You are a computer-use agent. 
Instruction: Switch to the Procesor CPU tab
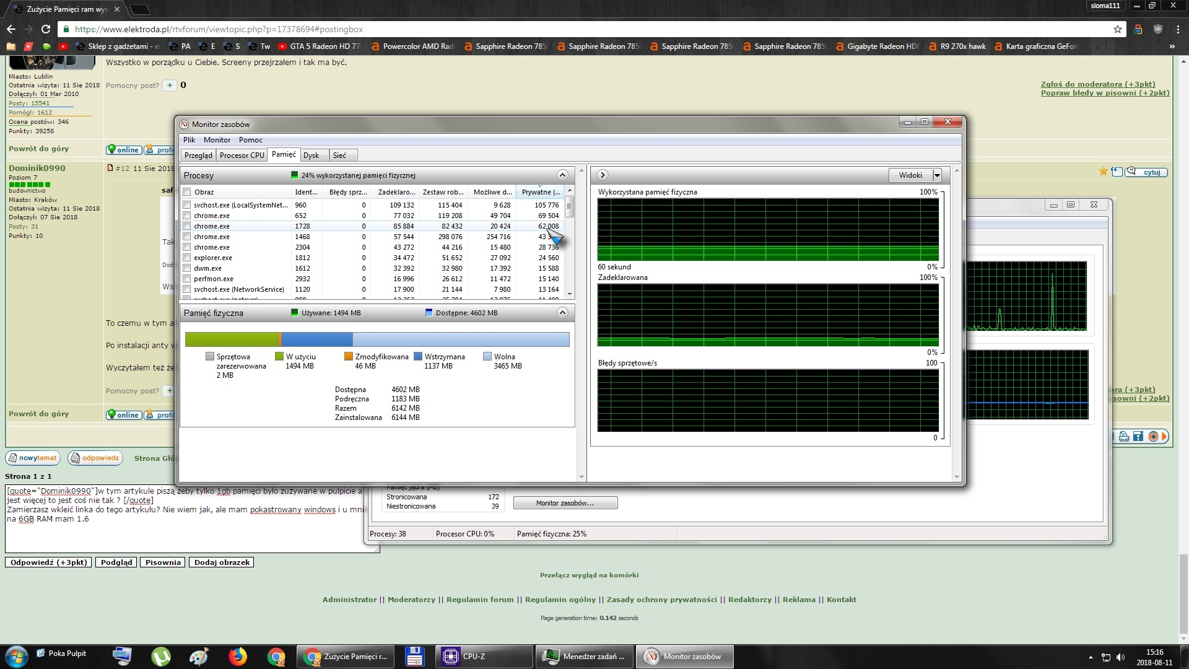(x=242, y=155)
